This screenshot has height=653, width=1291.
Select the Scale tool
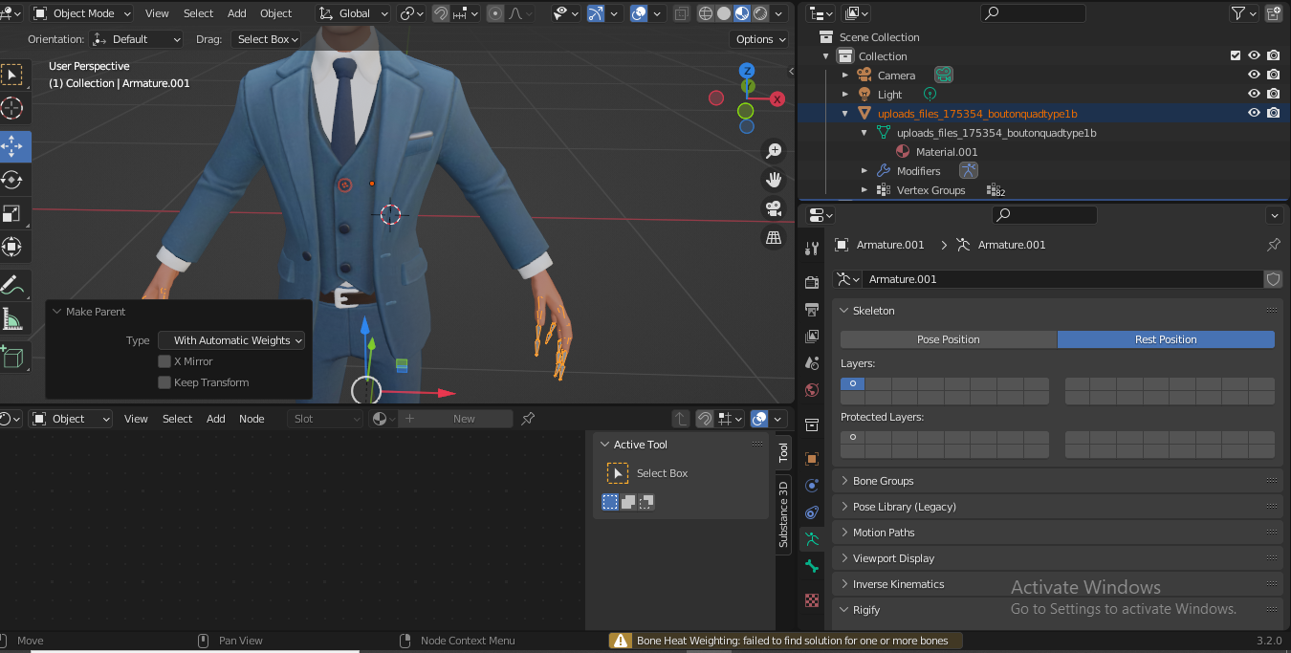pos(12,213)
